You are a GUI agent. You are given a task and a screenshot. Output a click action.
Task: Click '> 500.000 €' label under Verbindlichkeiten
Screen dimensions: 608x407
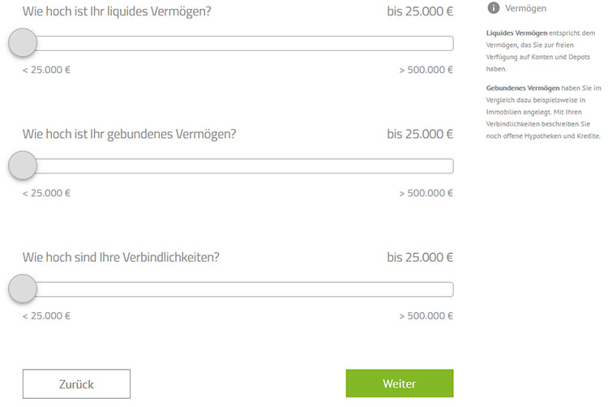(426, 316)
